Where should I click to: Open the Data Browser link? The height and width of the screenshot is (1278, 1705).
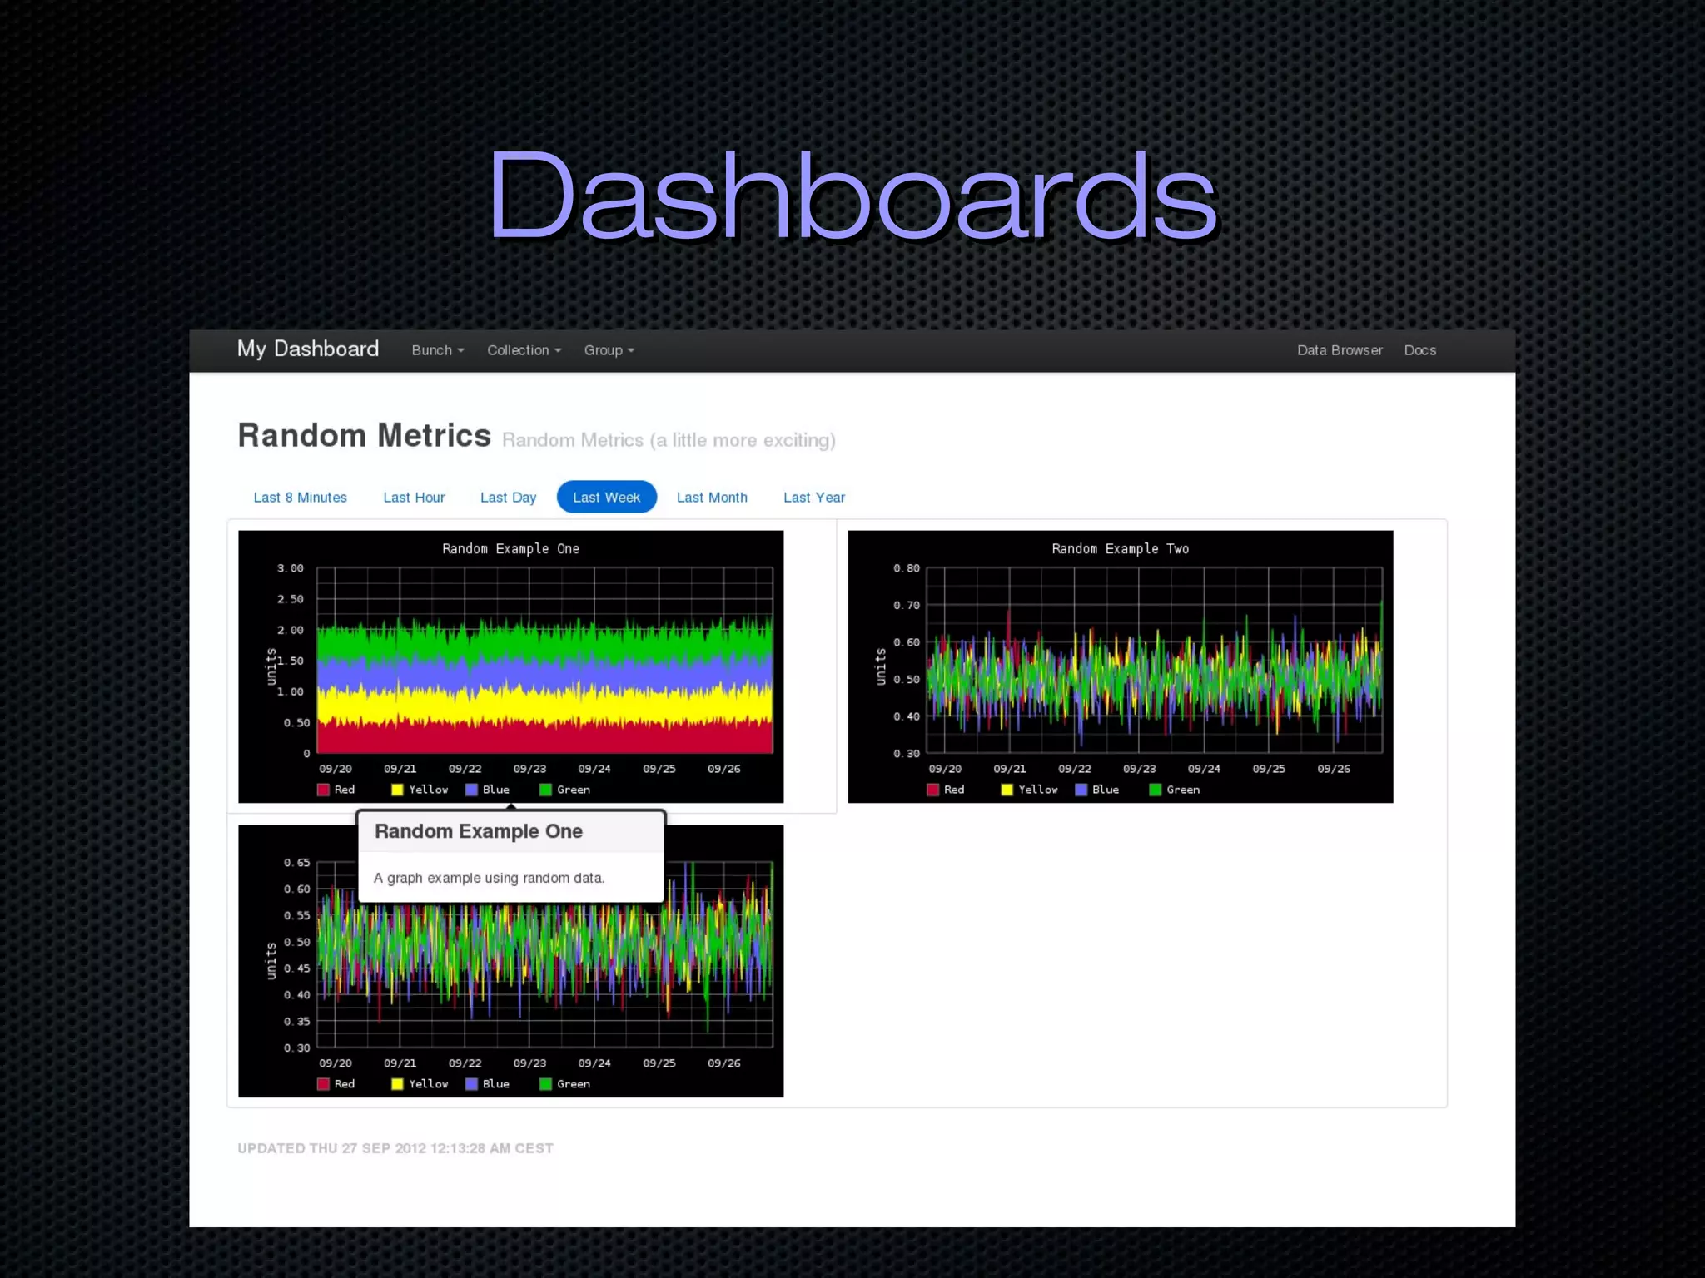click(x=1339, y=350)
